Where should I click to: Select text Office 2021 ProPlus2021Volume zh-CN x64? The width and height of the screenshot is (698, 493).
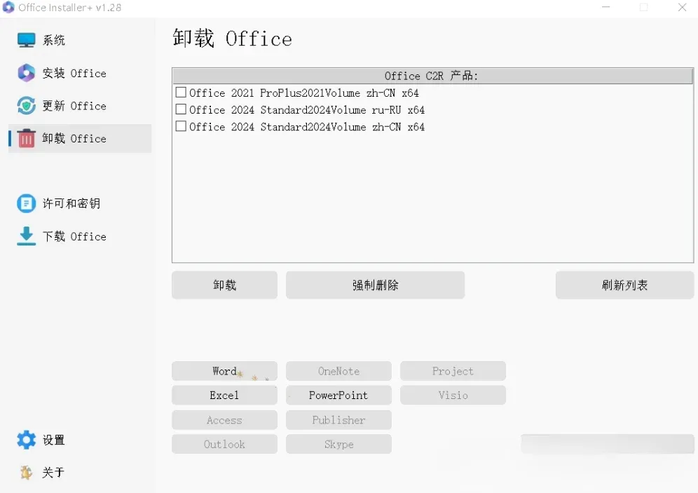tap(304, 93)
